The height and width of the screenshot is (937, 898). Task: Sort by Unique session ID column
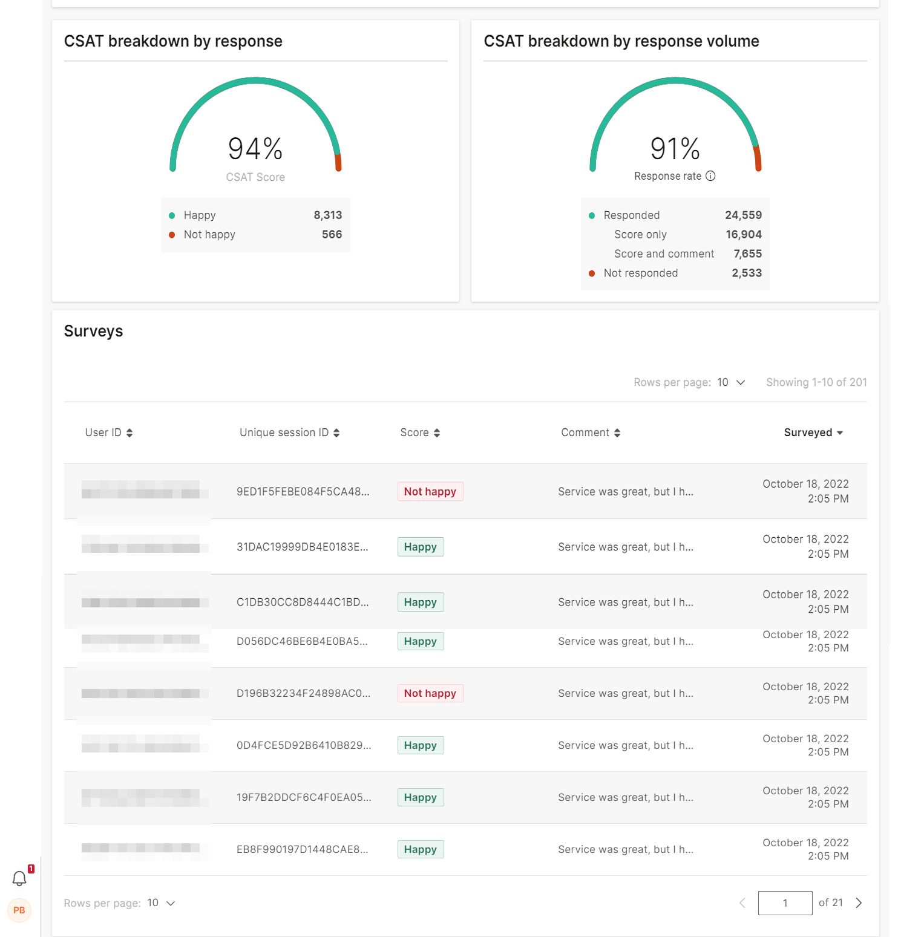click(289, 433)
